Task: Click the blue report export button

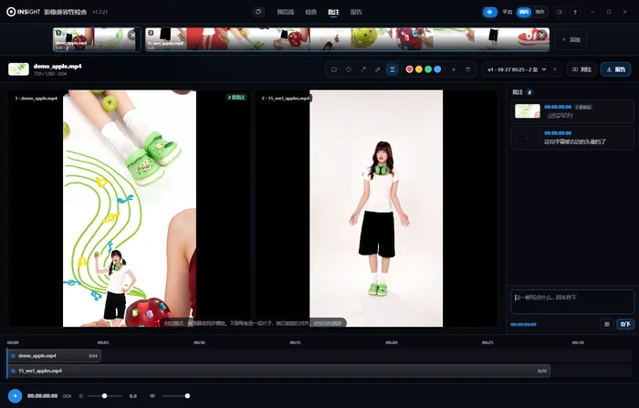Action: click(x=616, y=69)
